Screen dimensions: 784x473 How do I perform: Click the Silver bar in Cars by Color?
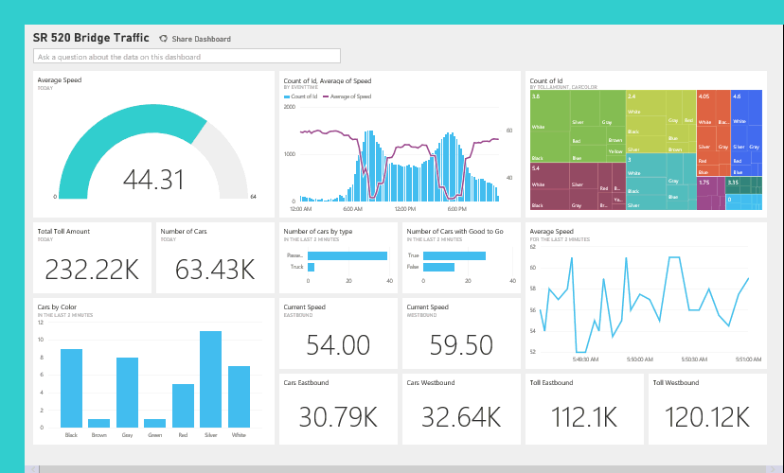click(x=210, y=379)
